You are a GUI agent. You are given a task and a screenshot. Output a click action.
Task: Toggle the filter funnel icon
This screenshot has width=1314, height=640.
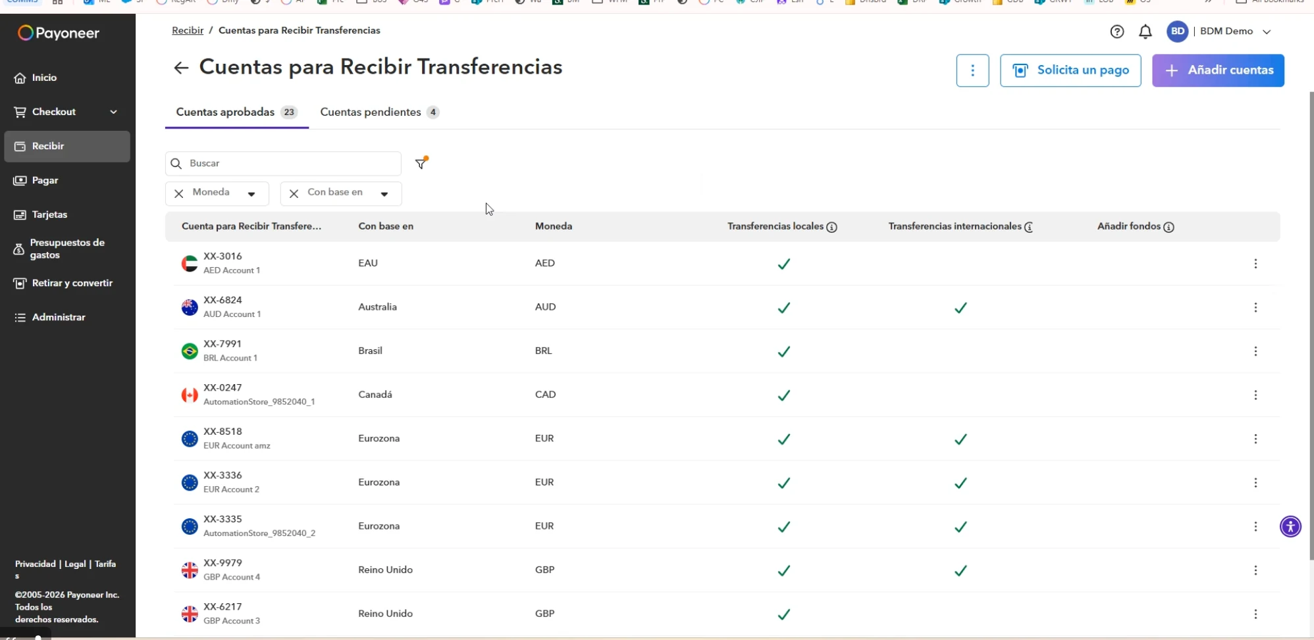tap(421, 162)
